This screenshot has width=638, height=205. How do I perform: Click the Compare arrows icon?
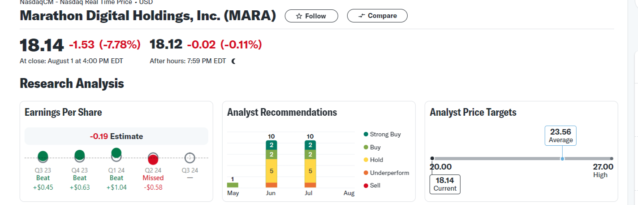[362, 16]
